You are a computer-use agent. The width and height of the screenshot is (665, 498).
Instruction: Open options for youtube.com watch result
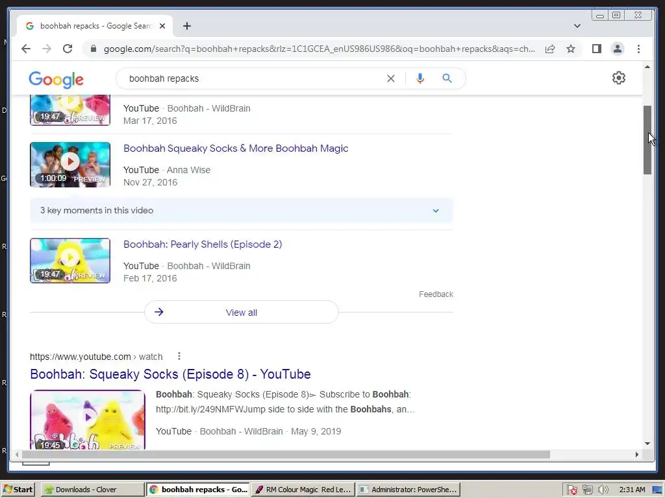click(179, 356)
